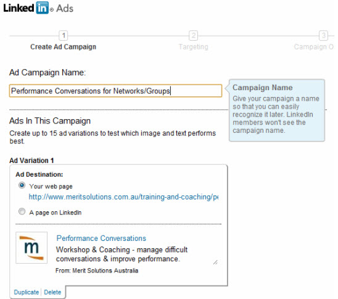Click the ad text resize handle
Screen dimensions: 338x299
[x=215, y=263]
